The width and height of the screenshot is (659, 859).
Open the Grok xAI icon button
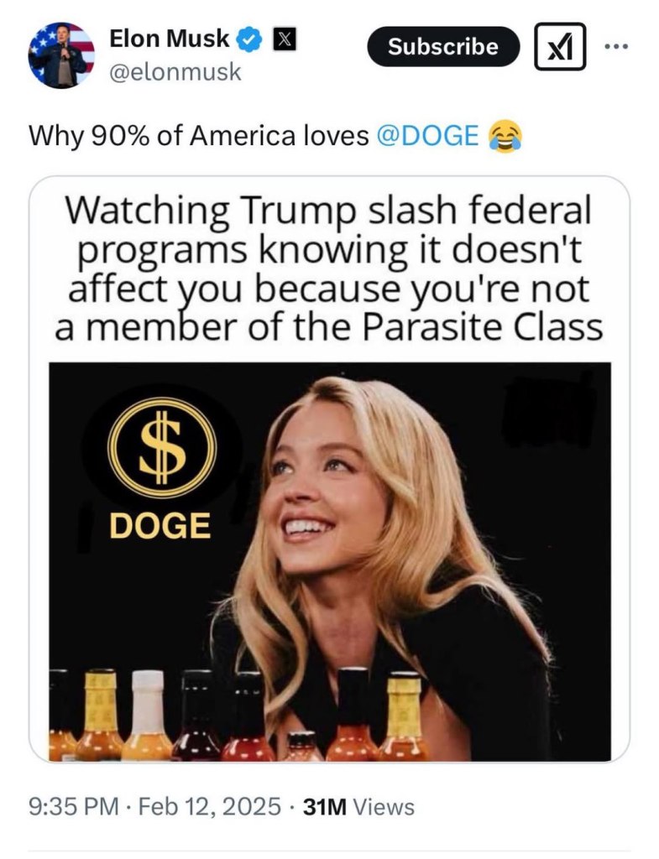560,46
